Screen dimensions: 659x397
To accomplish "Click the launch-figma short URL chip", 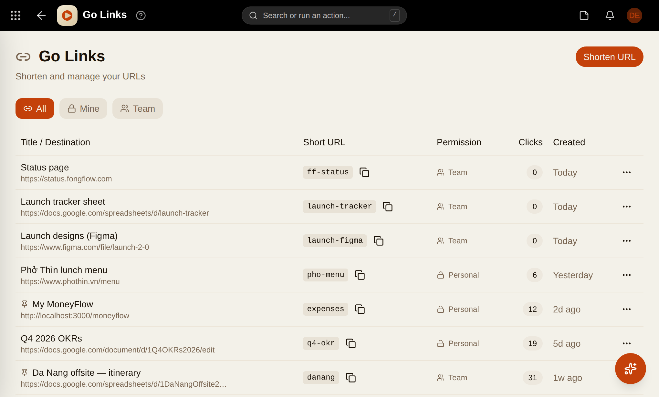I will [335, 240].
